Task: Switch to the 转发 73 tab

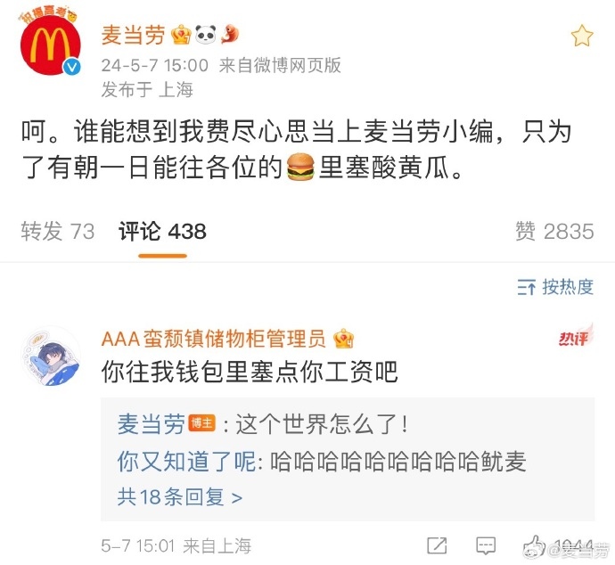Action: (x=58, y=231)
